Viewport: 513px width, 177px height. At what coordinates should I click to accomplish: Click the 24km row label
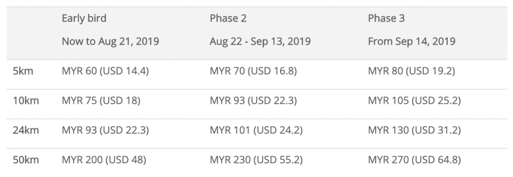(x=26, y=131)
